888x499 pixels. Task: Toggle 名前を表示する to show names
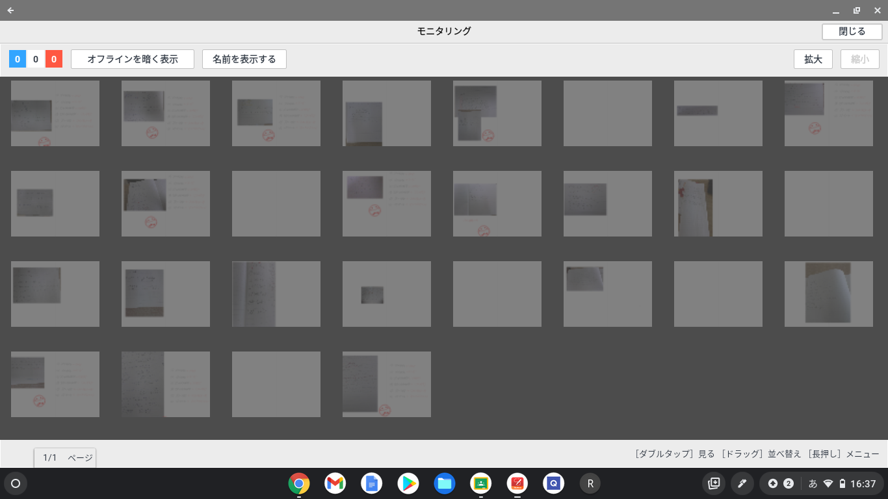coord(244,59)
